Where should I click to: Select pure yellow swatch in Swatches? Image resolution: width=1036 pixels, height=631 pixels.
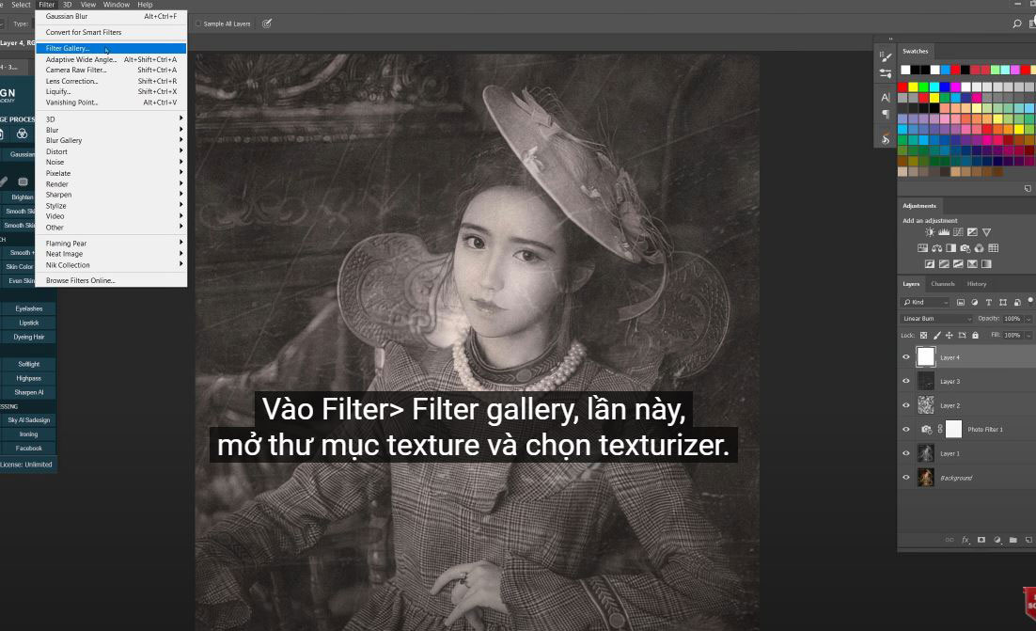point(913,87)
